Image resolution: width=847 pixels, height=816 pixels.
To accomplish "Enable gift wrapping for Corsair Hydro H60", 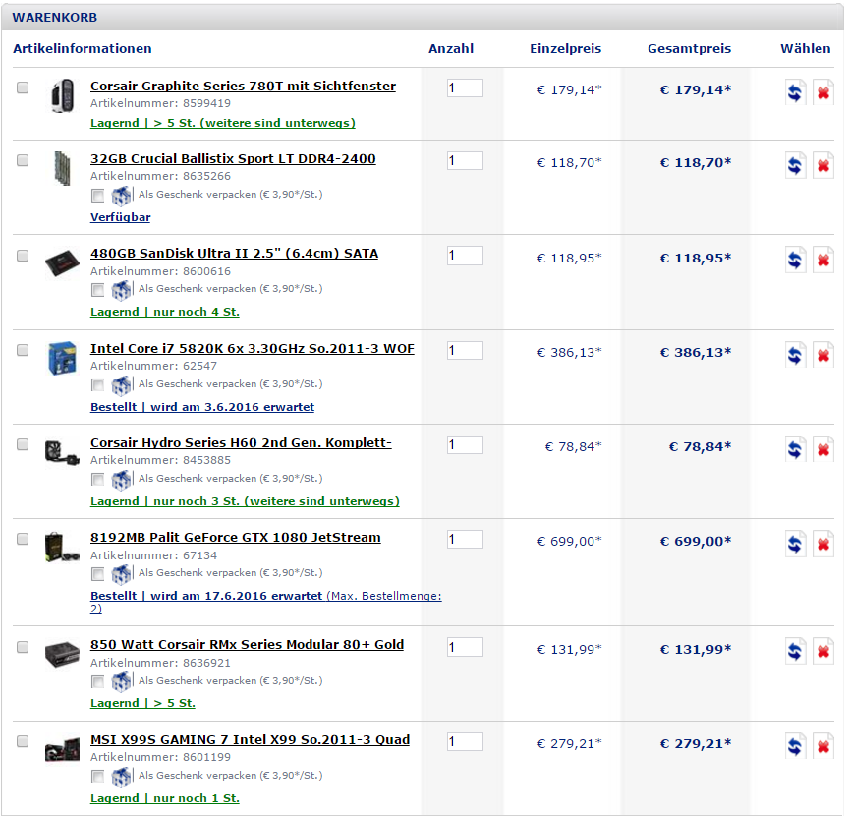I will 98,480.
